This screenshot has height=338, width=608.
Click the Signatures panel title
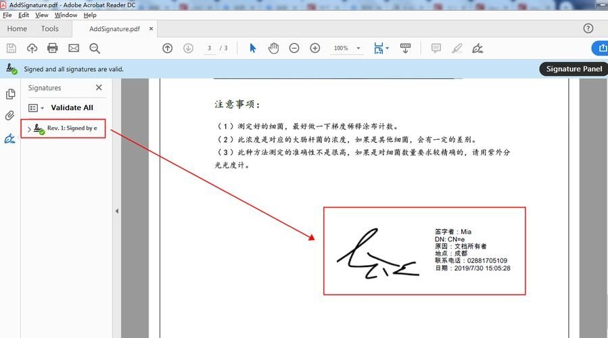(45, 88)
